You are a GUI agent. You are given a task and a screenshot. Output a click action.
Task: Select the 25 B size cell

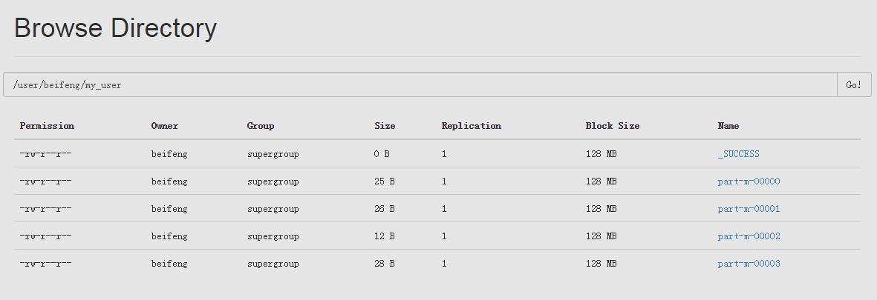tap(384, 181)
